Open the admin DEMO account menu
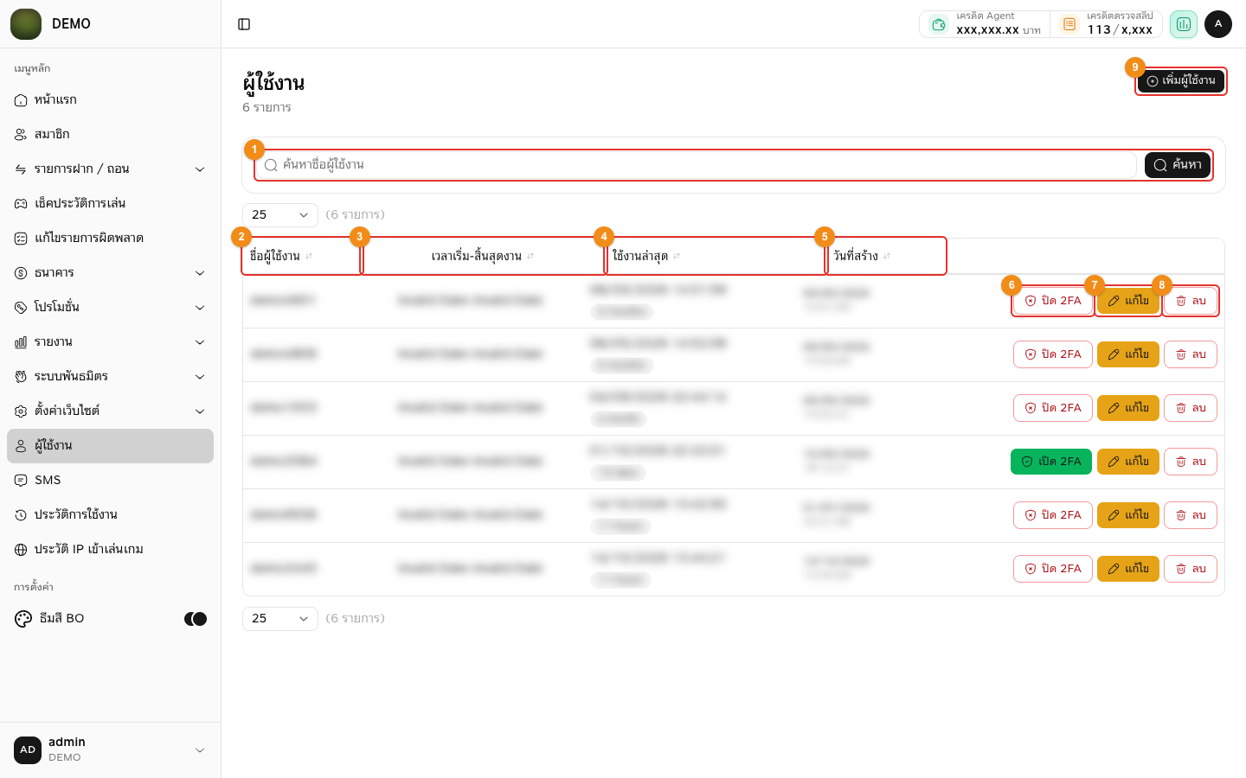 110,749
